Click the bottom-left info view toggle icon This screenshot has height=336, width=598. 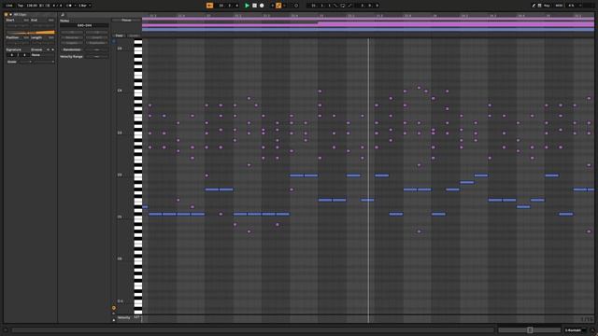pyautogui.click(x=6, y=330)
